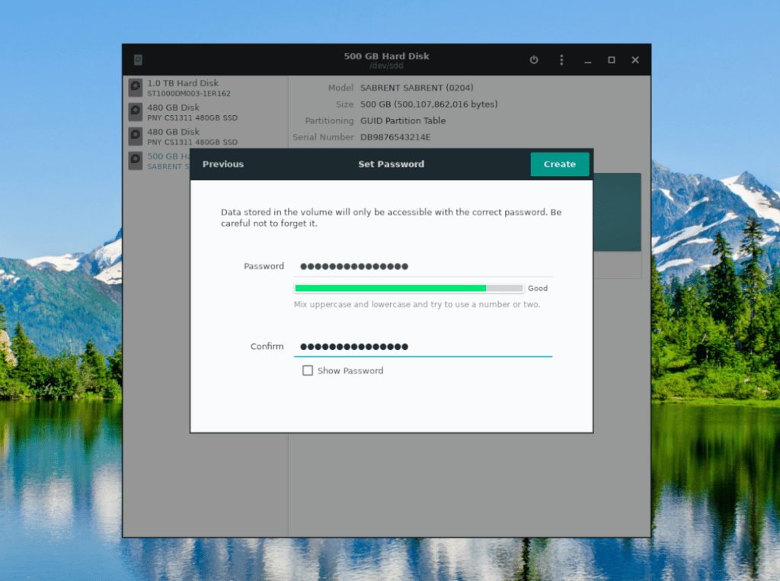
Task: Click the Previous button
Action: 222,164
